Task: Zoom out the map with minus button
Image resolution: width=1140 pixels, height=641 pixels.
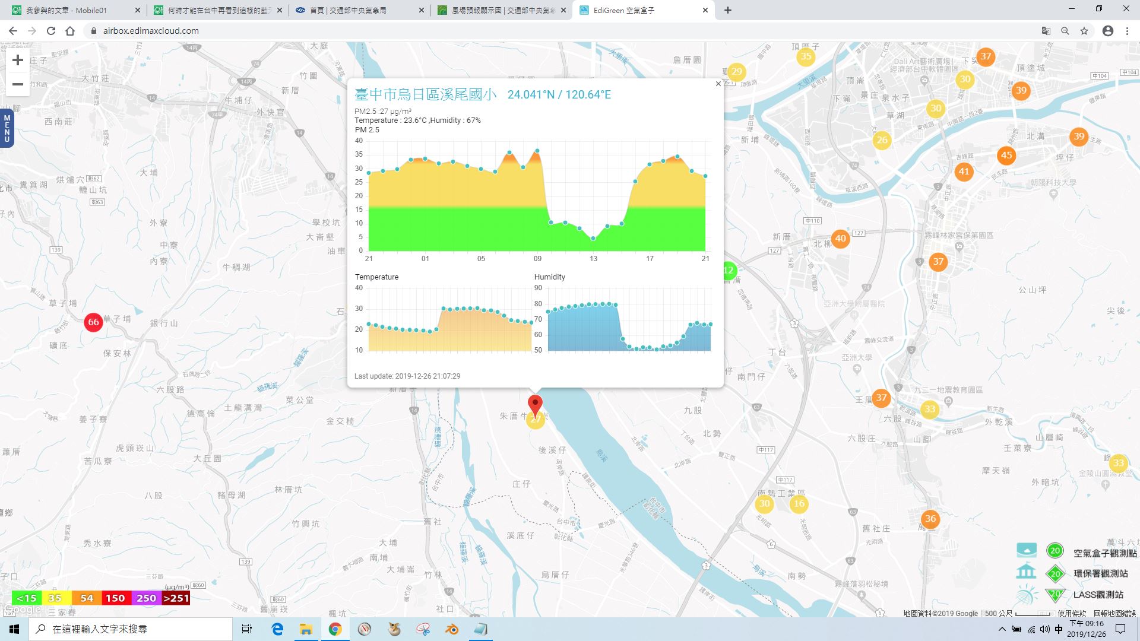Action: pyautogui.click(x=18, y=84)
